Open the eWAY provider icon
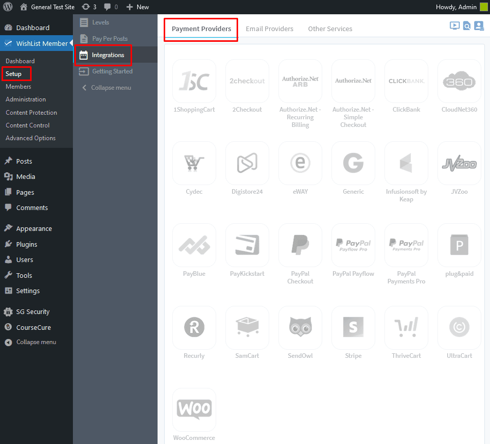Image resolution: width=490 pixels, height=444 pixels. click(300, 163)
